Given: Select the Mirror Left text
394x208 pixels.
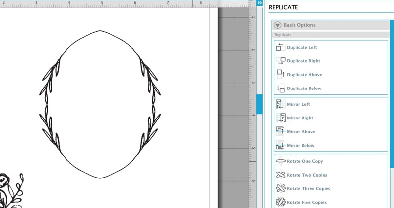Looking at the screenshot, I should pyautogui.click(x=298, y=104).
